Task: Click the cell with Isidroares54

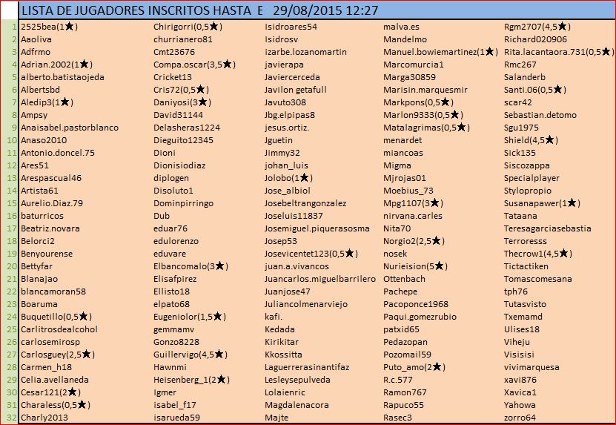Action: [x=291, y=27]
